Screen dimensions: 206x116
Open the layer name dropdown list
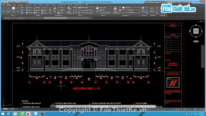pos(87,8)
